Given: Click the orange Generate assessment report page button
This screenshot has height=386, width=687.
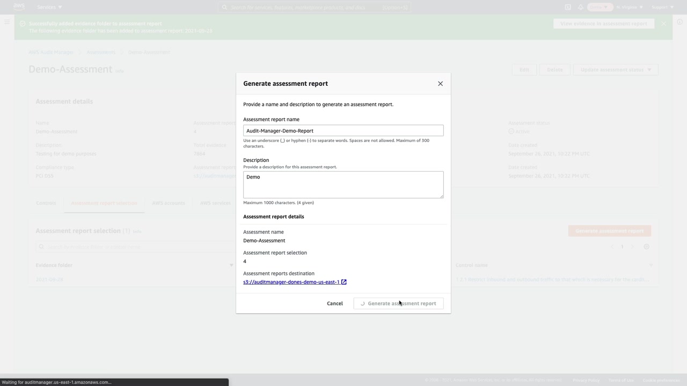Looking at the screenshot, I should tap(610, 231).
